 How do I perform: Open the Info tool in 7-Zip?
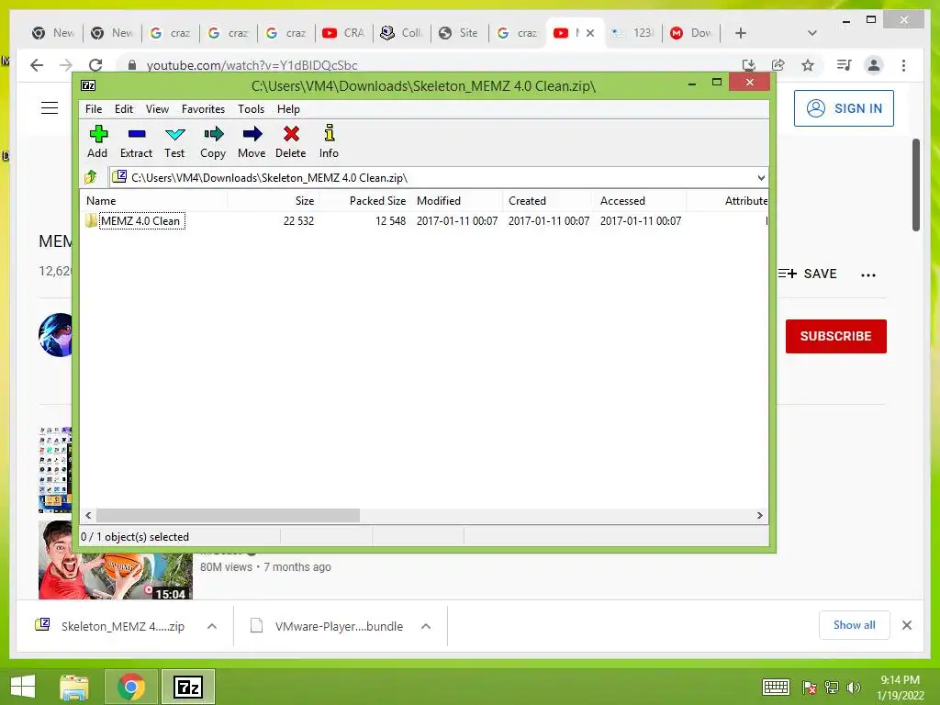point(329,142)
